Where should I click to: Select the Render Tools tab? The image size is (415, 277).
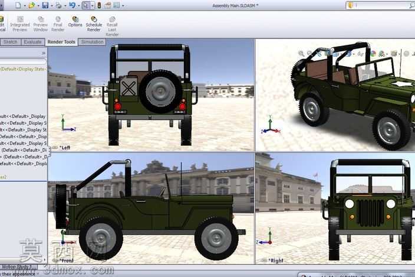tap(61, 42)
